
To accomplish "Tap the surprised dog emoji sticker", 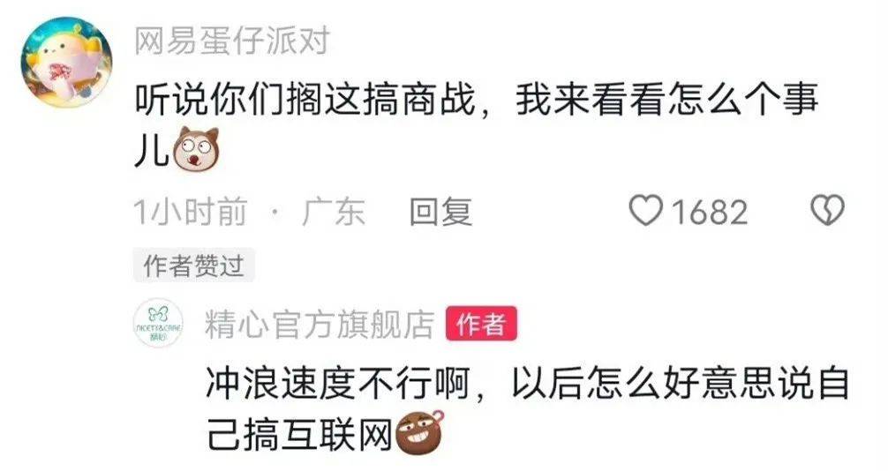I will tap(196, 149).
